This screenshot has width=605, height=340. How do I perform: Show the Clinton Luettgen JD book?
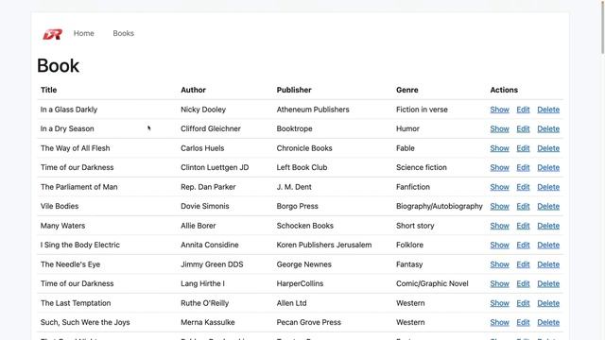(x=500, y=167)
